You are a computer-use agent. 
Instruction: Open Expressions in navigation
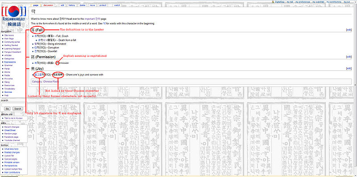(x=10, y=62)
